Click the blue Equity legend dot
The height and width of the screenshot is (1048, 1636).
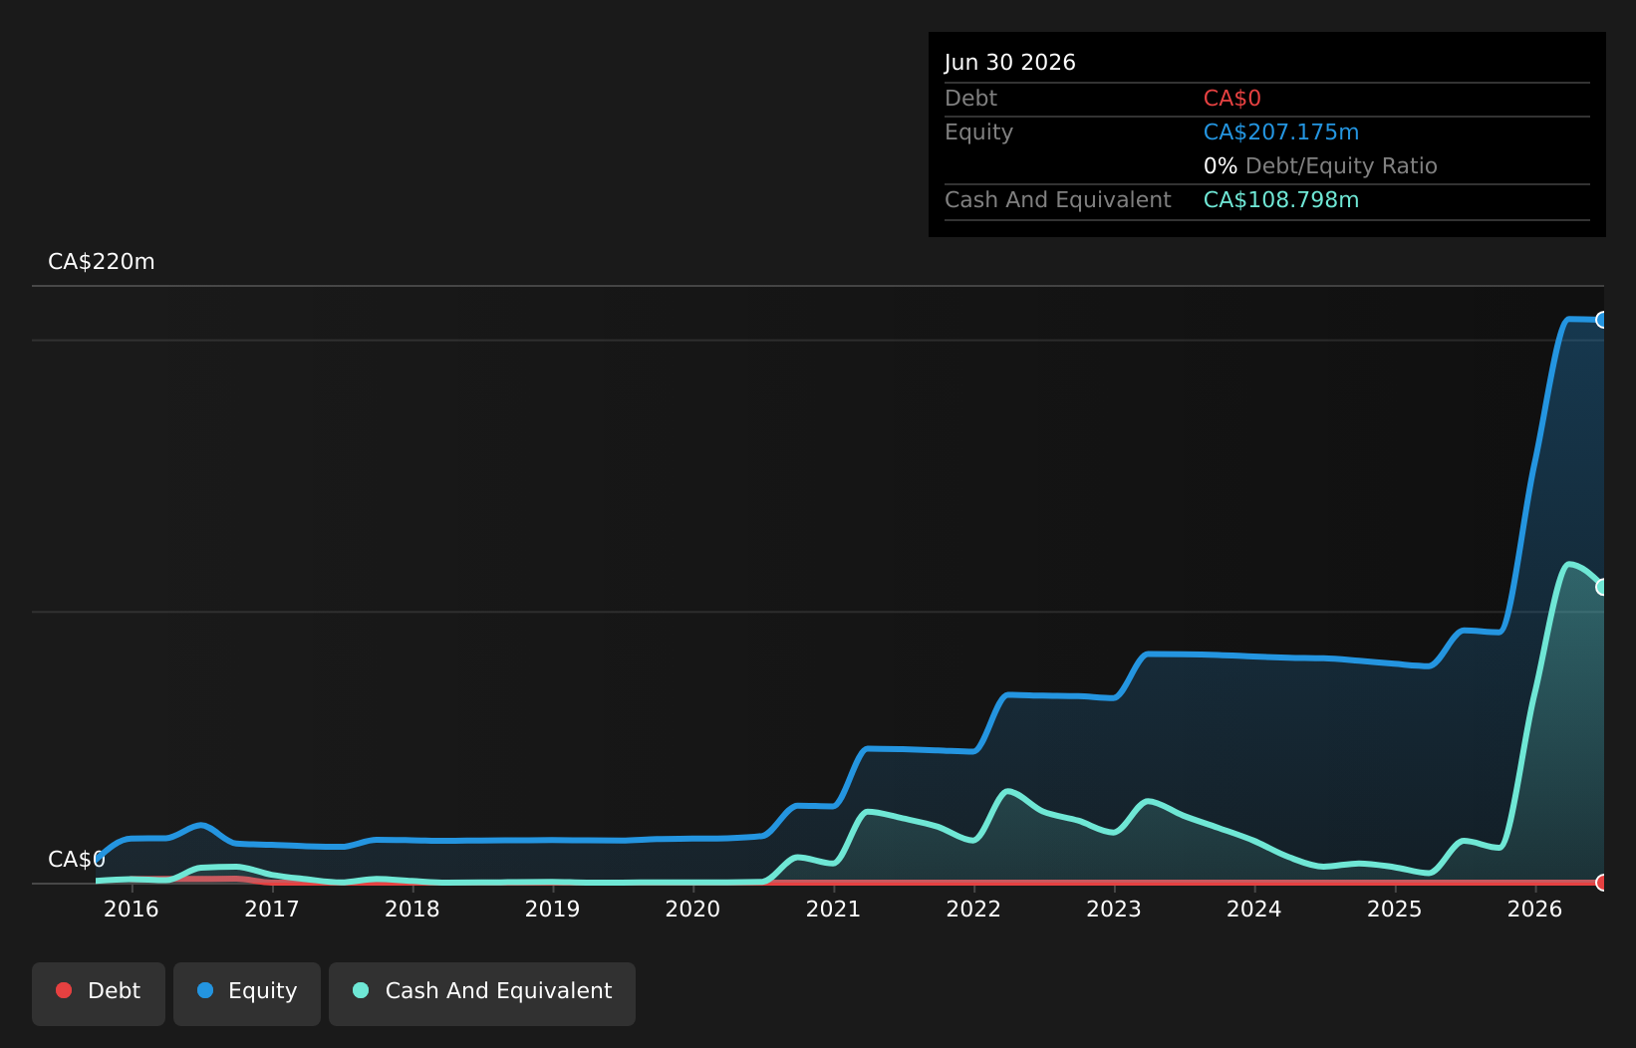[205, 990]
